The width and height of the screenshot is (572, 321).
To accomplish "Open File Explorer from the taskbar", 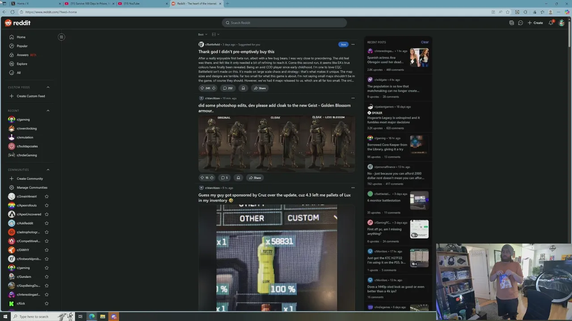I will click(102, 317).
